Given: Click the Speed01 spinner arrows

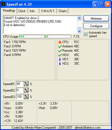Looking at the screenshot, I should pyautogui.click(x=26, y=84).
